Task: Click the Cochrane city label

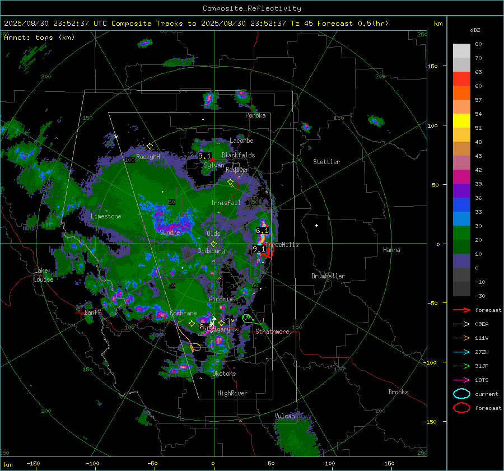Action: [x=183, y=313]
